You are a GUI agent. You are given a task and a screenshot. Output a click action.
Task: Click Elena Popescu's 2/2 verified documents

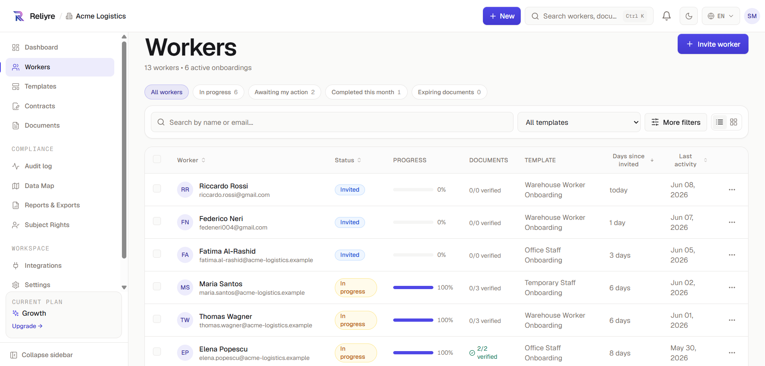click(483, 353)
